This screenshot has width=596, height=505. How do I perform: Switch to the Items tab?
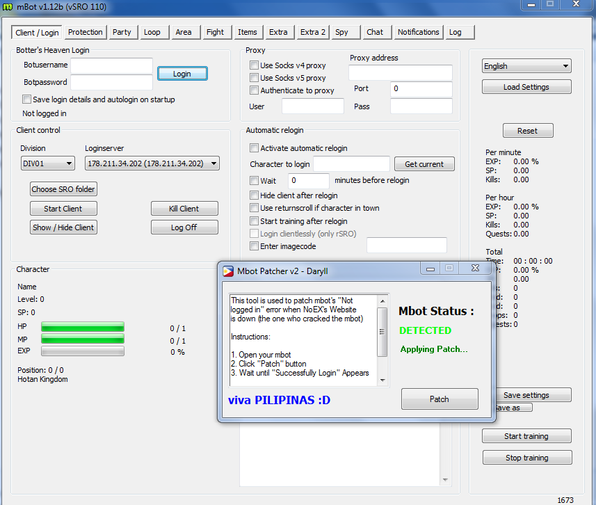(248, 32)
